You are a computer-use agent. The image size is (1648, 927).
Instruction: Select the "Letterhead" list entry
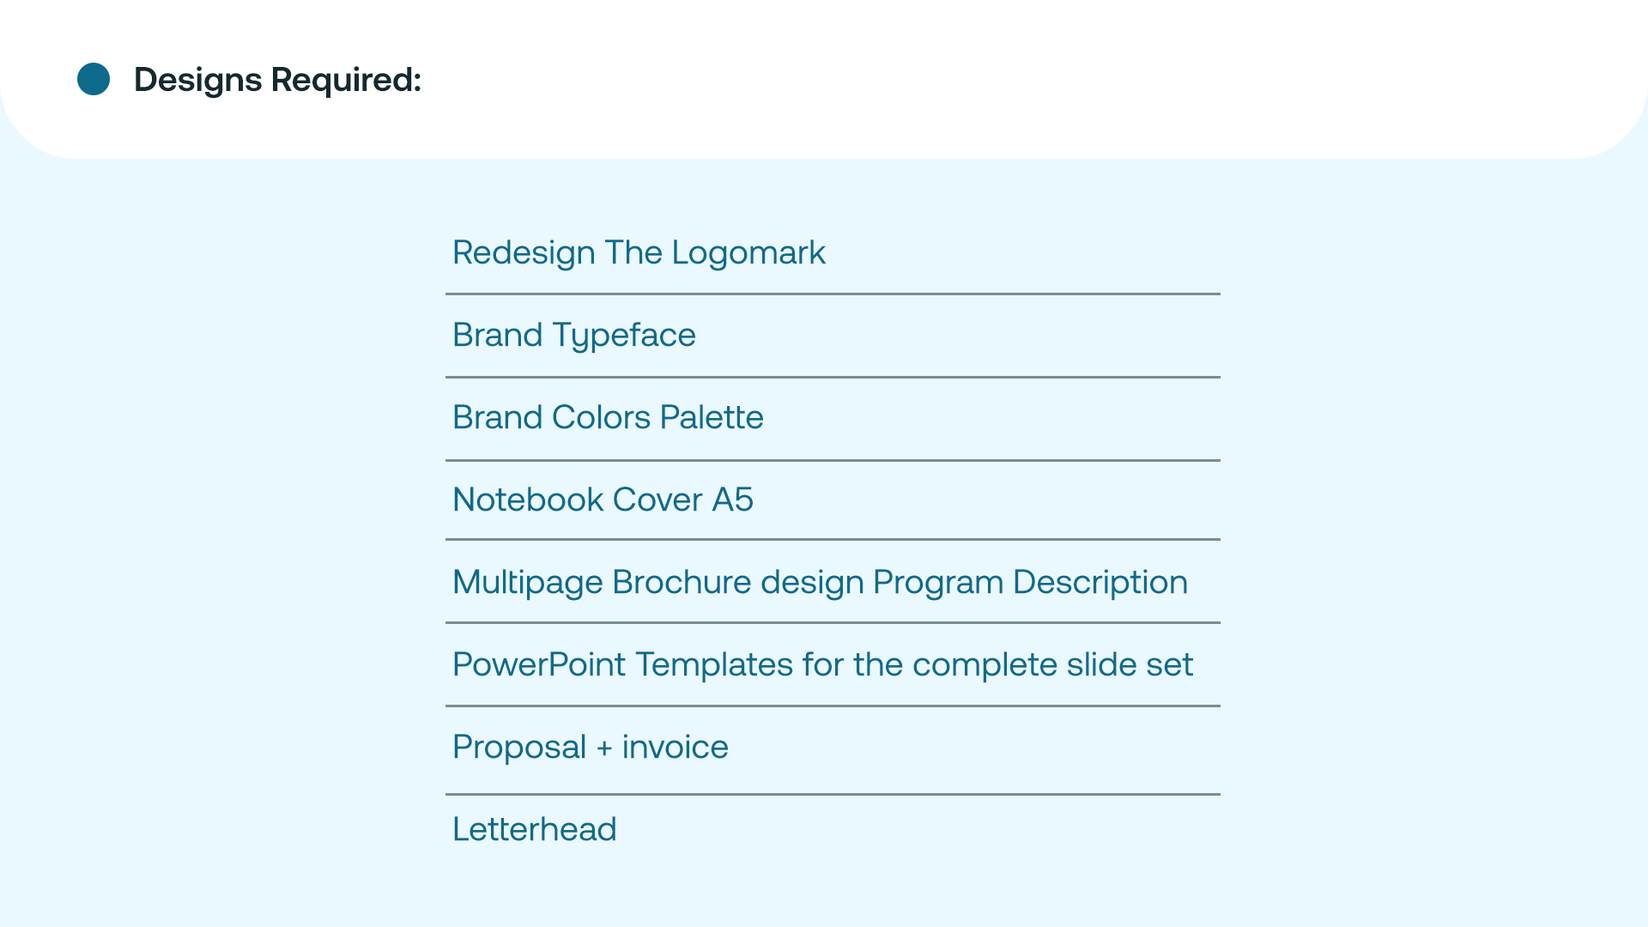point(534,829)
